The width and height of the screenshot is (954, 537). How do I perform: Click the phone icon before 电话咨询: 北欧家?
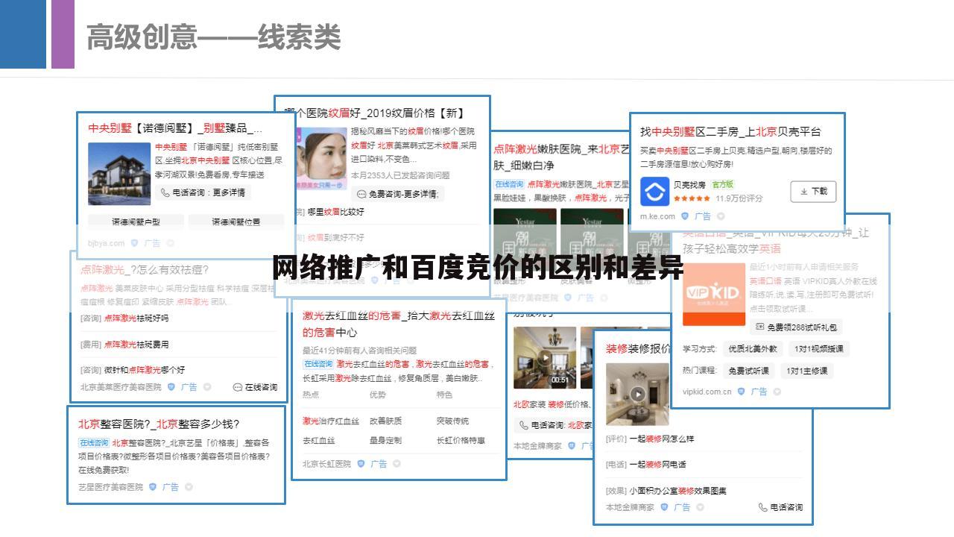point(524,425)
